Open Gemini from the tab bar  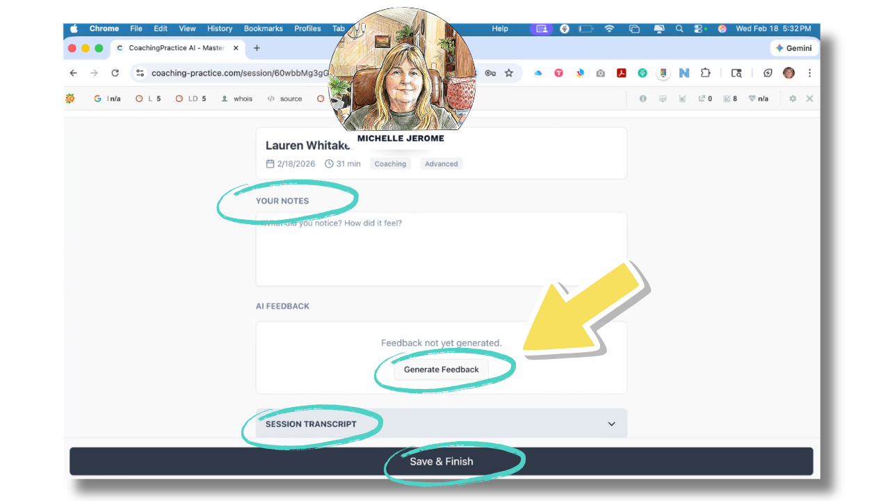click(793, 48)
